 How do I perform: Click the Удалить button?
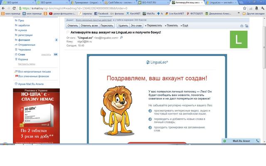point(123,26)
